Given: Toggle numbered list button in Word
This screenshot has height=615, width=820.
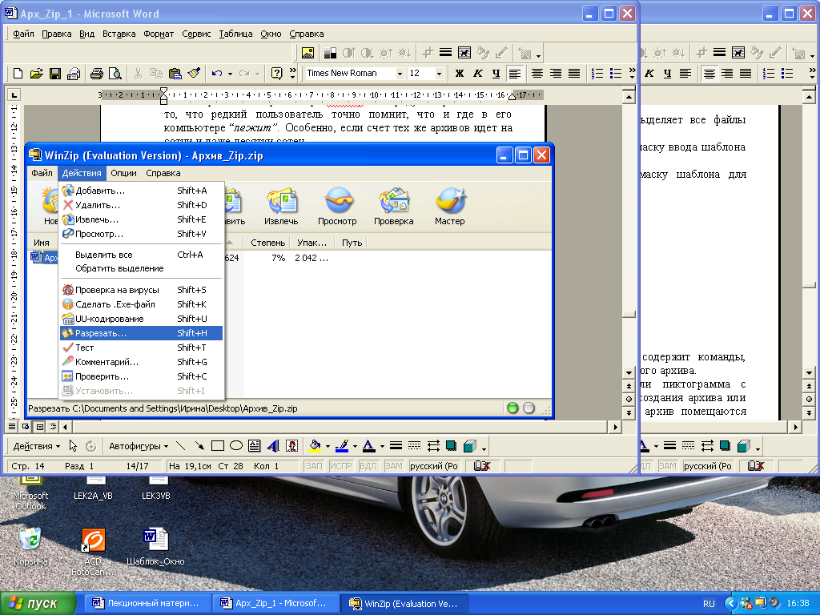Looking at the screenshot, I should (597, 73).
